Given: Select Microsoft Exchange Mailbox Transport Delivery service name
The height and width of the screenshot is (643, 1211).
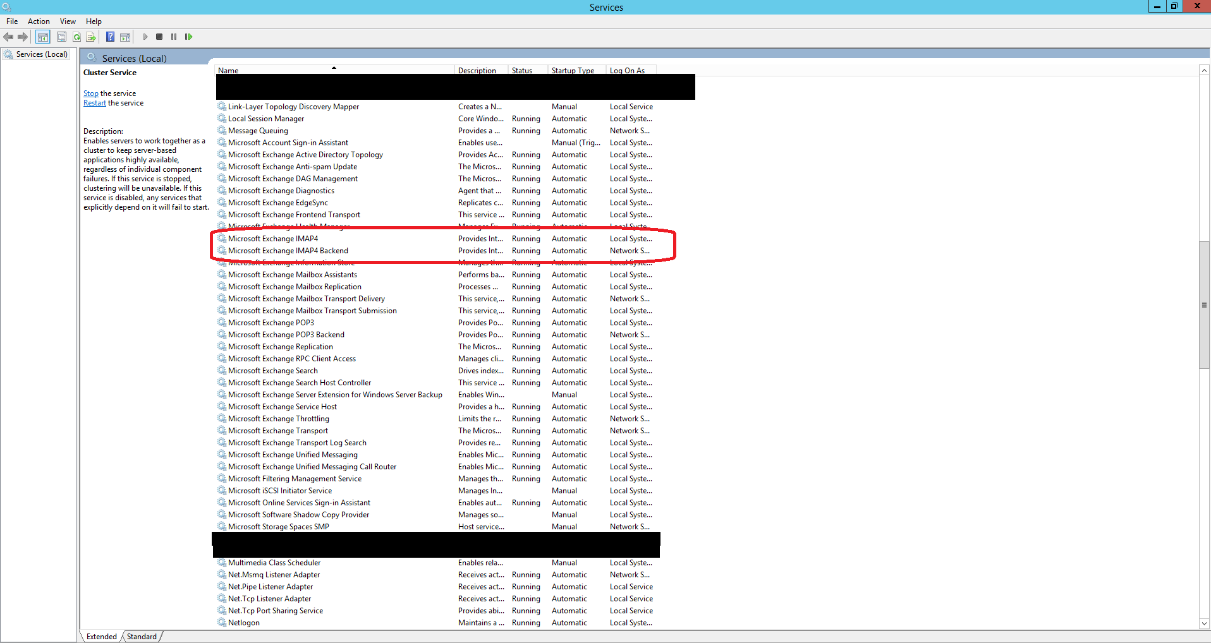Looking at the screenshot, I should (307, 299).
